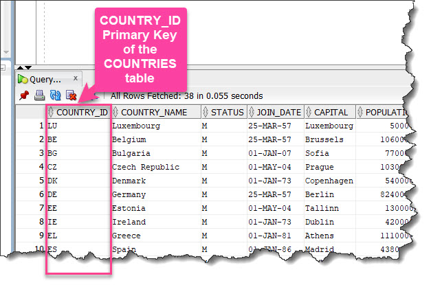Click the delete row icon with red X
The image size is (431, 285).
pos(71,95)
